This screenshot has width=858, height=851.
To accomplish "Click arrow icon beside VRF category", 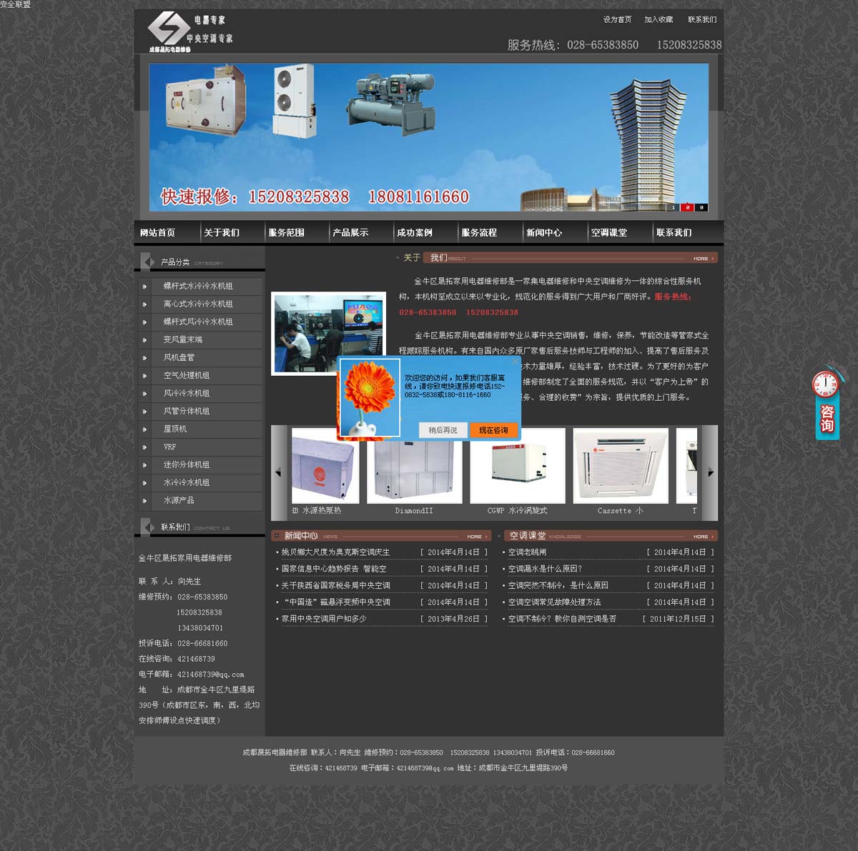I will 144,447.
